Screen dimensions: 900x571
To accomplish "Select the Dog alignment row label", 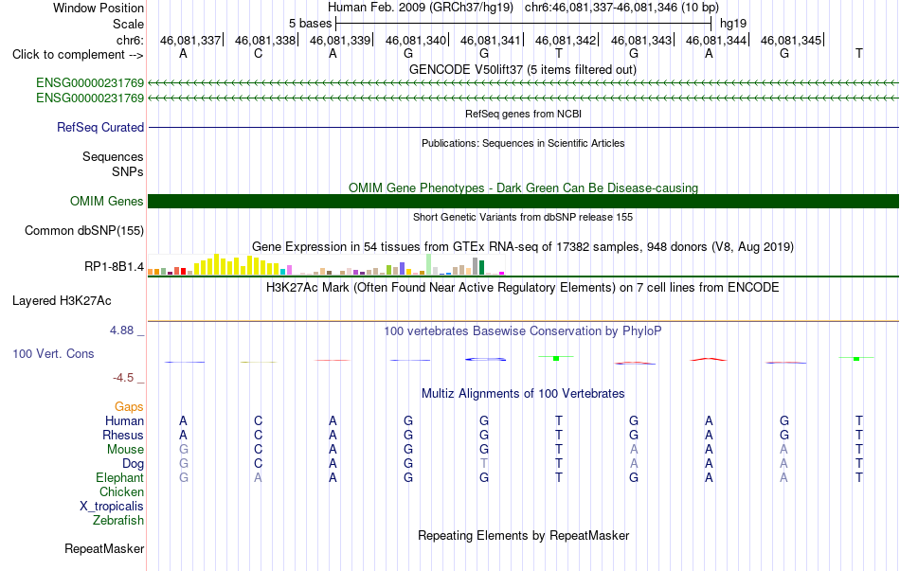I will click(x=134, y=464).
